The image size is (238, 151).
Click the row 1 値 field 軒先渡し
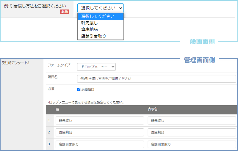pos(100,120)
